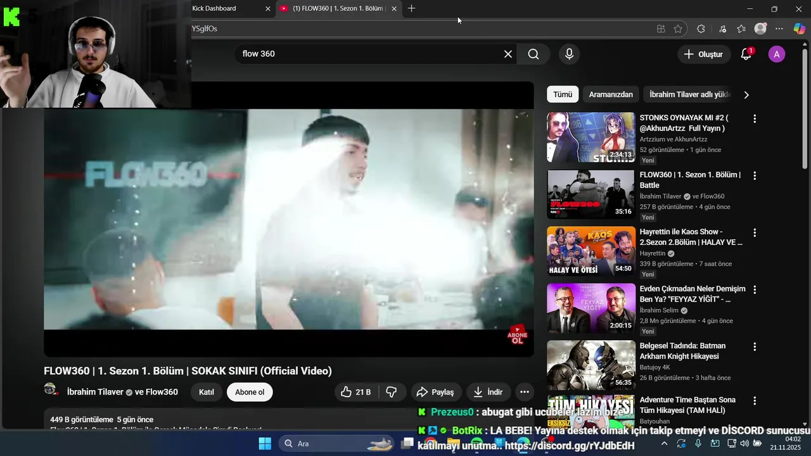The width and height of the screenshot is (811, 456).
Task: Close the Kick Dashboard tab
Action: click(267, 9)
